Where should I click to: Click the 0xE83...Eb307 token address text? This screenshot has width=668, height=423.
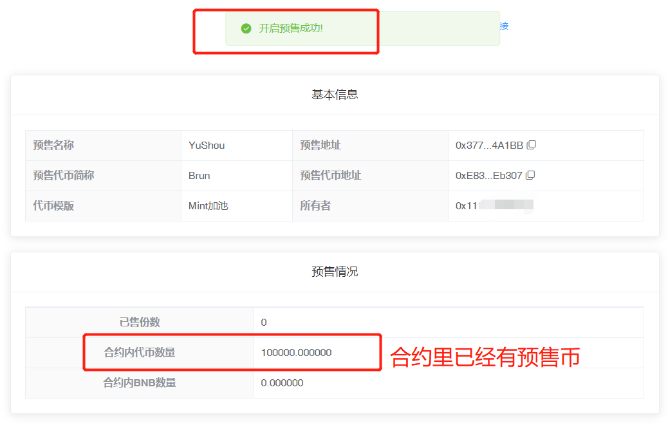[489, 176]
